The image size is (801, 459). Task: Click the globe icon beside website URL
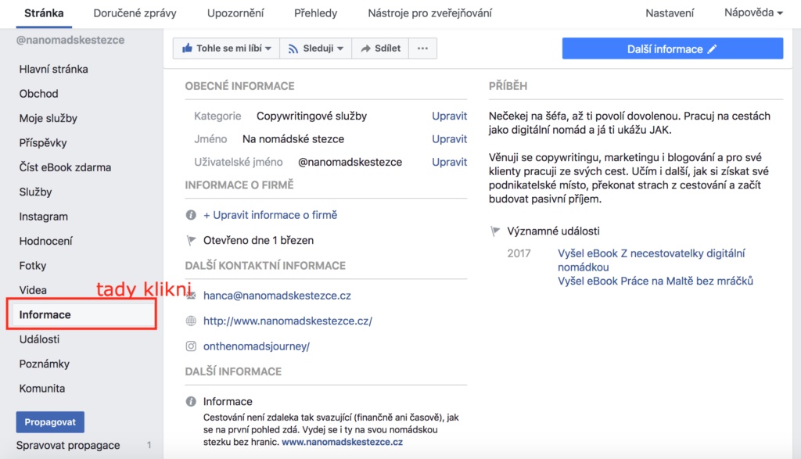[191, 321]
